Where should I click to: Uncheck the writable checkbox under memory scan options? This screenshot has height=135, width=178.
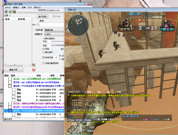click(43, 49)
